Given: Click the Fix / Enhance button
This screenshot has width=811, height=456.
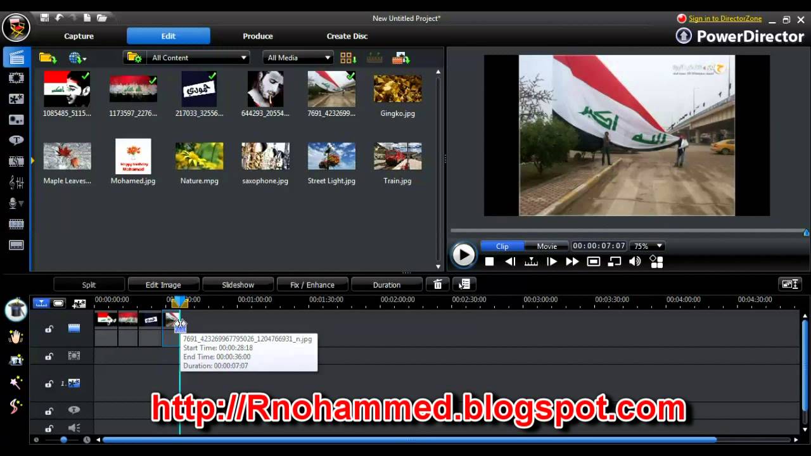Looking at the screenshot, I should 312,285.
